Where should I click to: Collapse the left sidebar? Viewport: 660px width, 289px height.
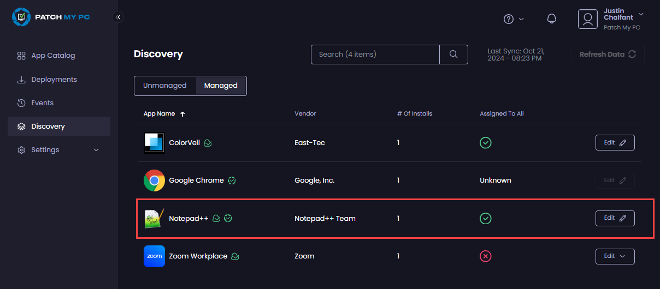pos(118,17)
